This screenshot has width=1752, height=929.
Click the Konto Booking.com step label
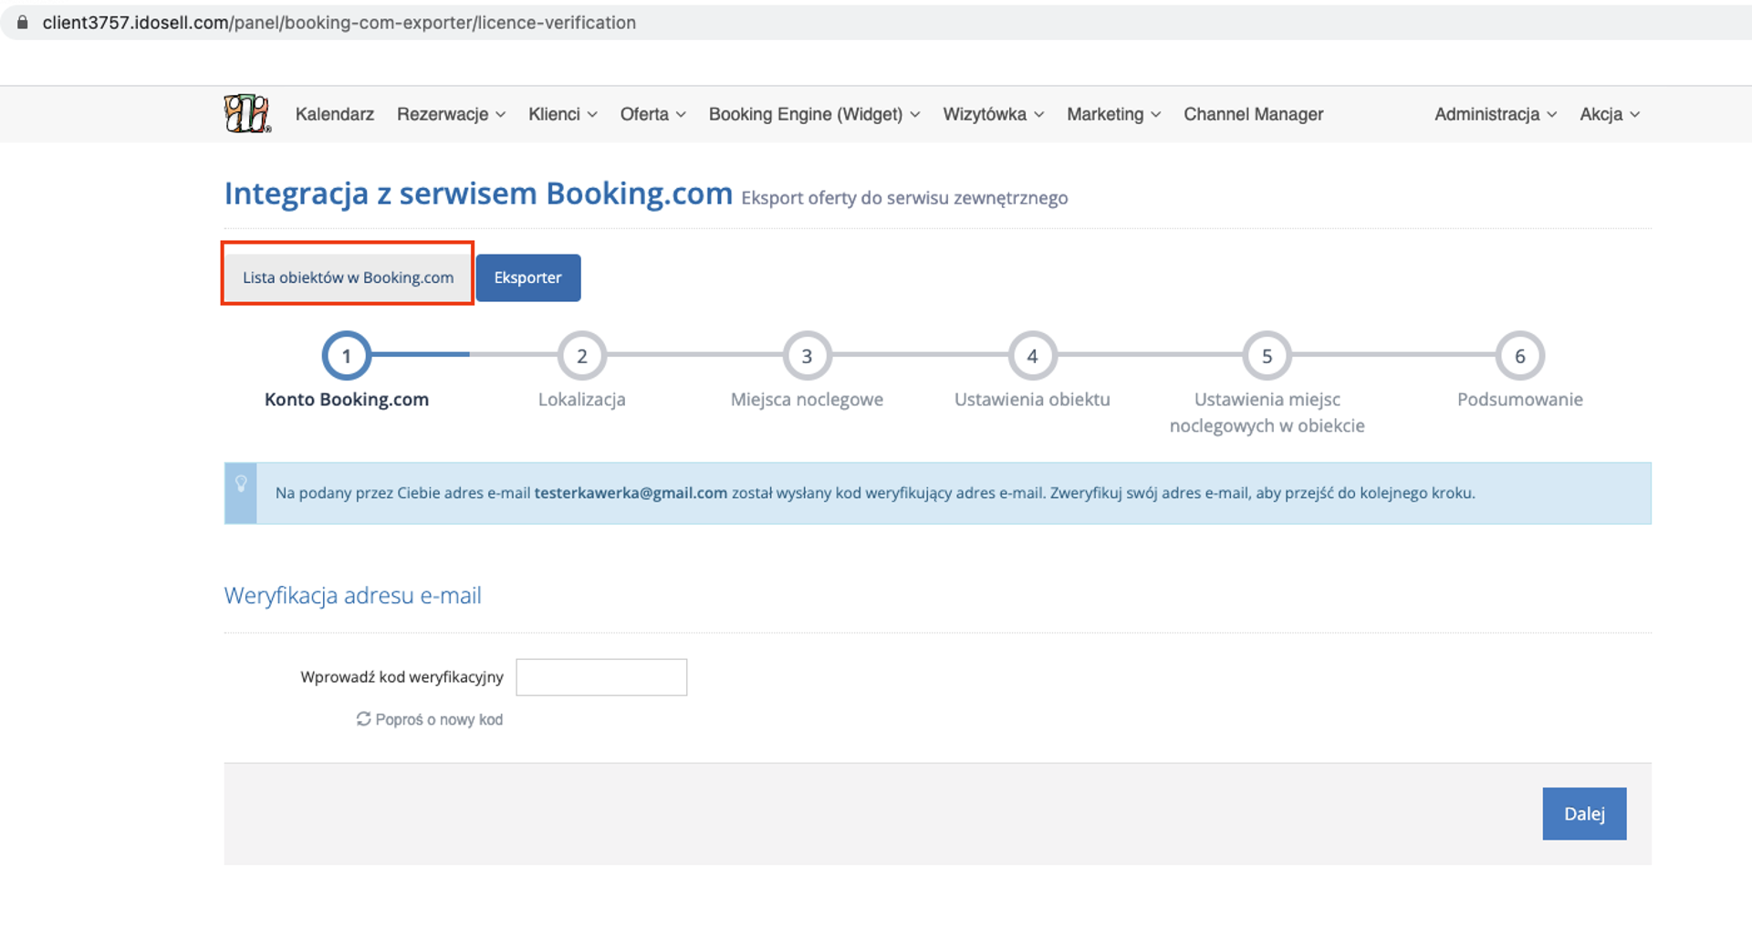pyautogui.click(x=347, y=399)
